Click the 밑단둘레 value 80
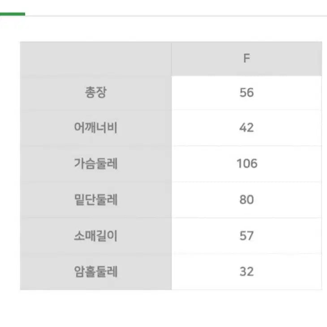 [246, 200]
